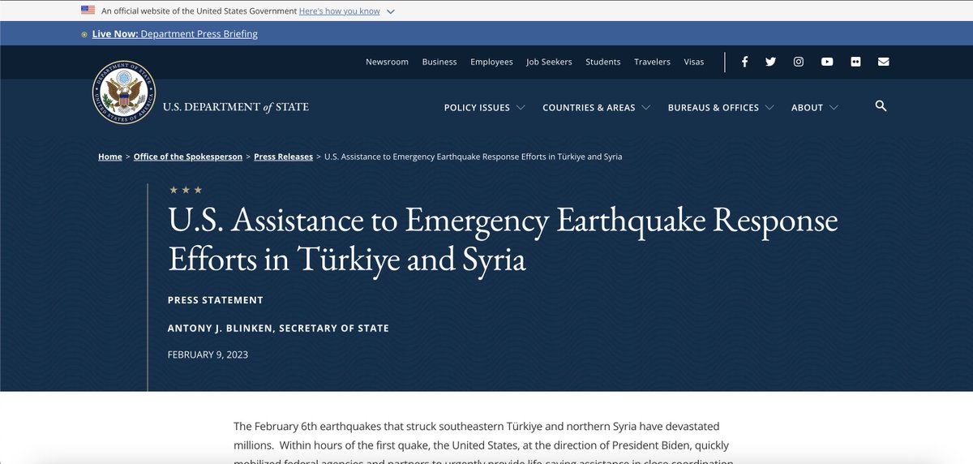Open the State Department Facebook page icon
The height and width of the screenshot is (464, 973).
(744, 62)
